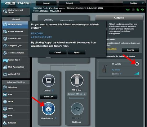Viewport: 147px width, 127px height.
Task: Click the Guest Network icon
Action: pyautogui.click(x=5, y=32)
